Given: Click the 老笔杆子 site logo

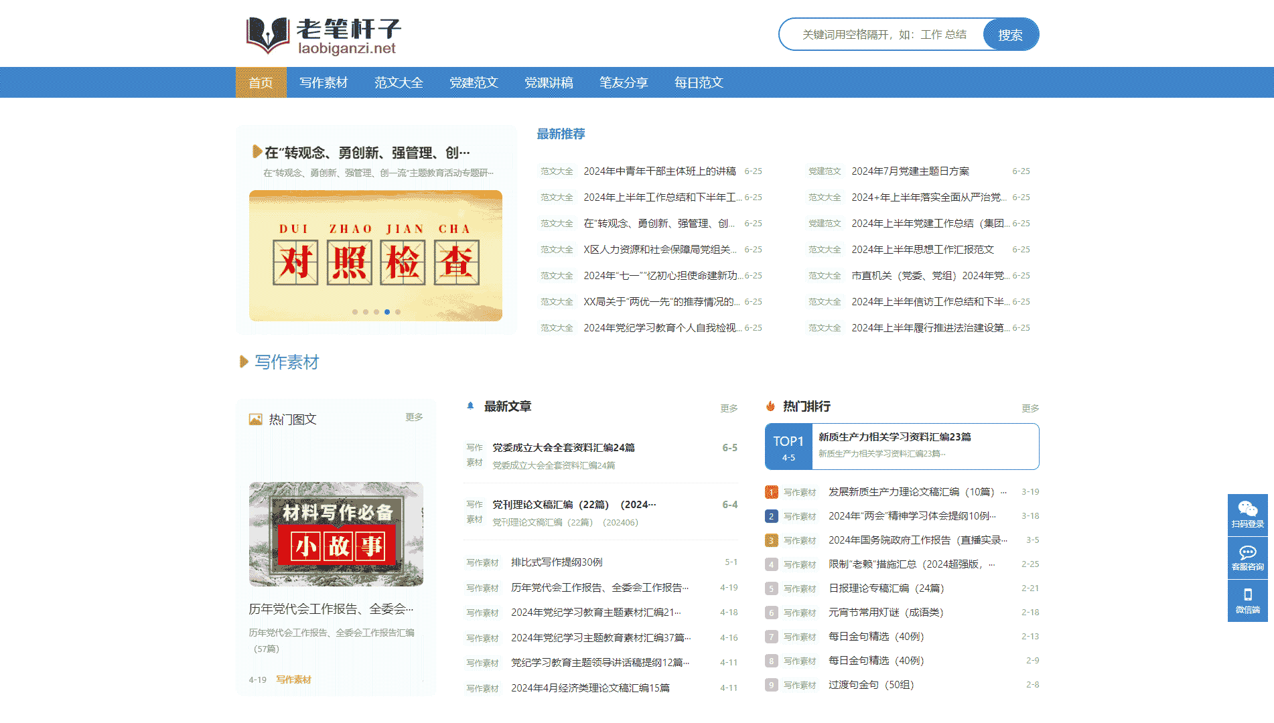Looking at the screenshot, I should coord(324,35).
